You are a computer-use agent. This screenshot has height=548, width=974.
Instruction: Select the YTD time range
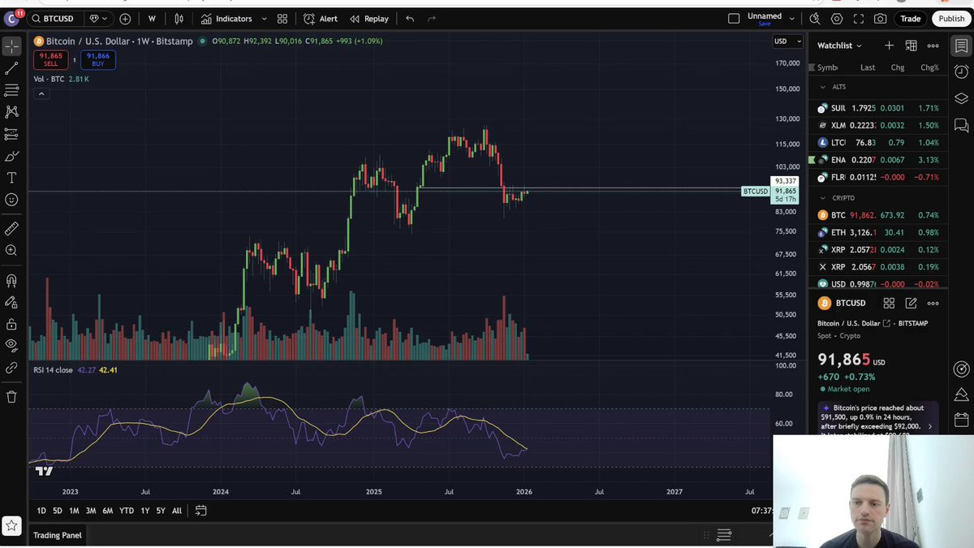127,511
